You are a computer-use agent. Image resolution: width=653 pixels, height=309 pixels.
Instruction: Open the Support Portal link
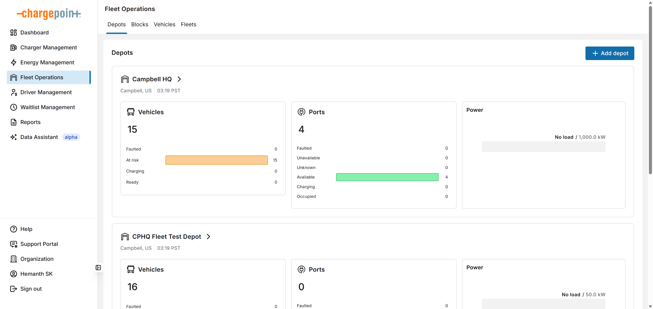point(39,244)
